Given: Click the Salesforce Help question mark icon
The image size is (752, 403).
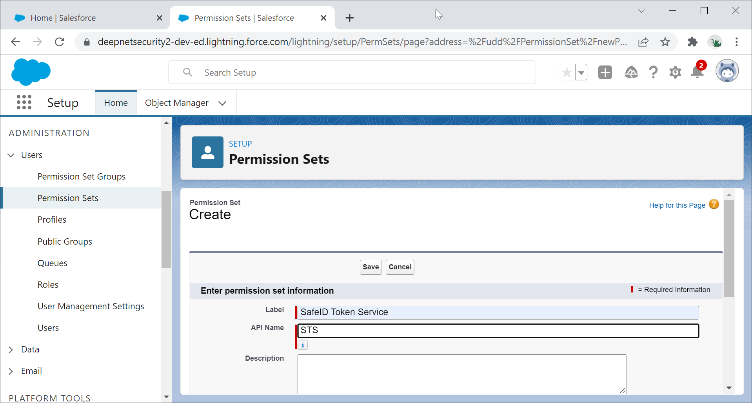Looking at the screenshot, I should click(x=653, y=73).
